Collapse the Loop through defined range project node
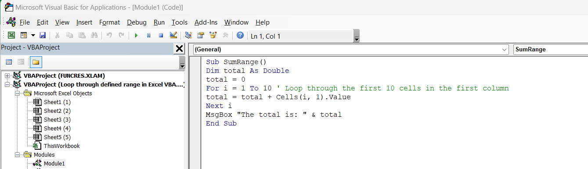The height and width of the screenshot is (169, 588). tap(7, 84)
